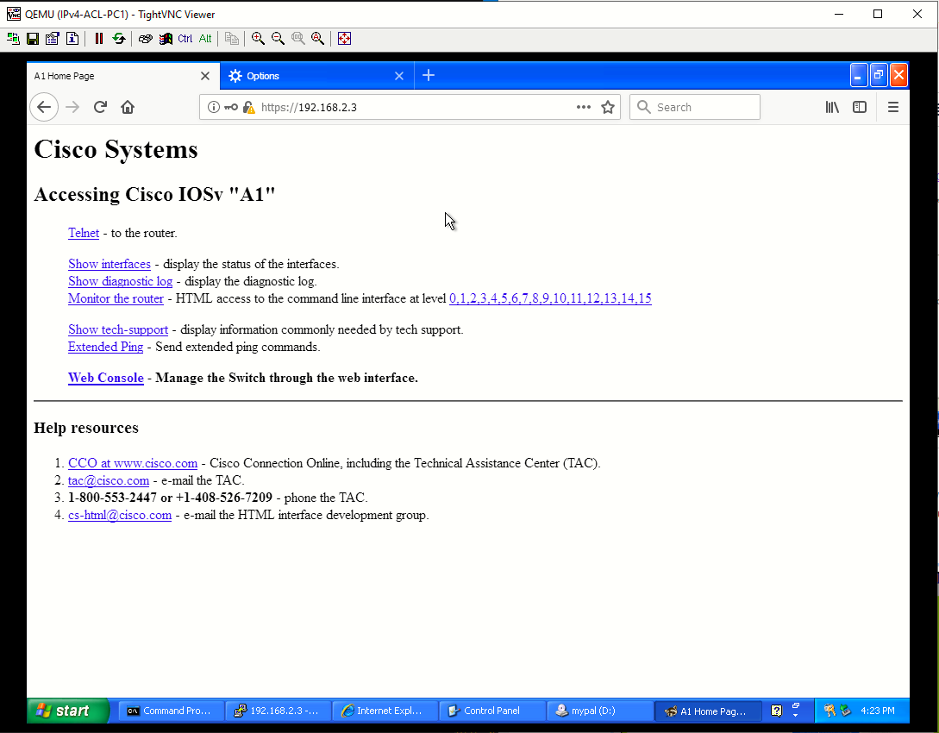Switch to Internet Explorer taskbar item

pyautogui.click(x=385, y=711)
